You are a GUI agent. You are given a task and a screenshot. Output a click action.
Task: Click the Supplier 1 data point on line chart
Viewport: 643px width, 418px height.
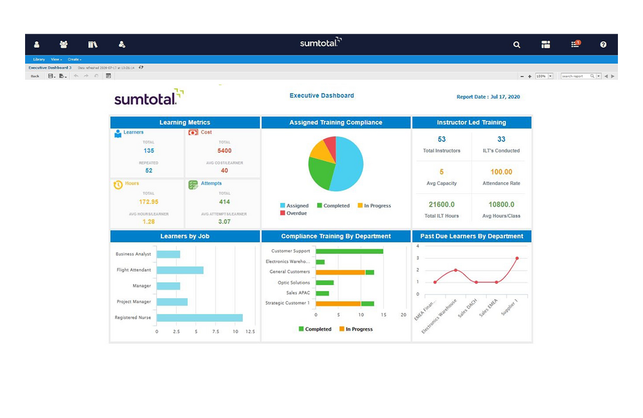[x=517, y=258]
